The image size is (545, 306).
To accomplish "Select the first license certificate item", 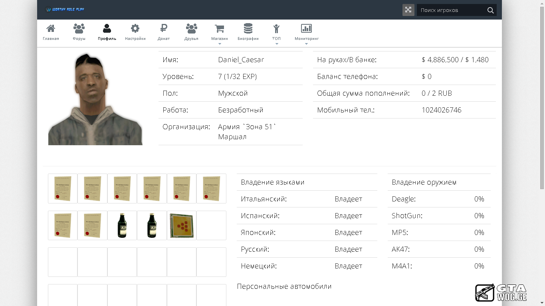I will tap(63, 188).
